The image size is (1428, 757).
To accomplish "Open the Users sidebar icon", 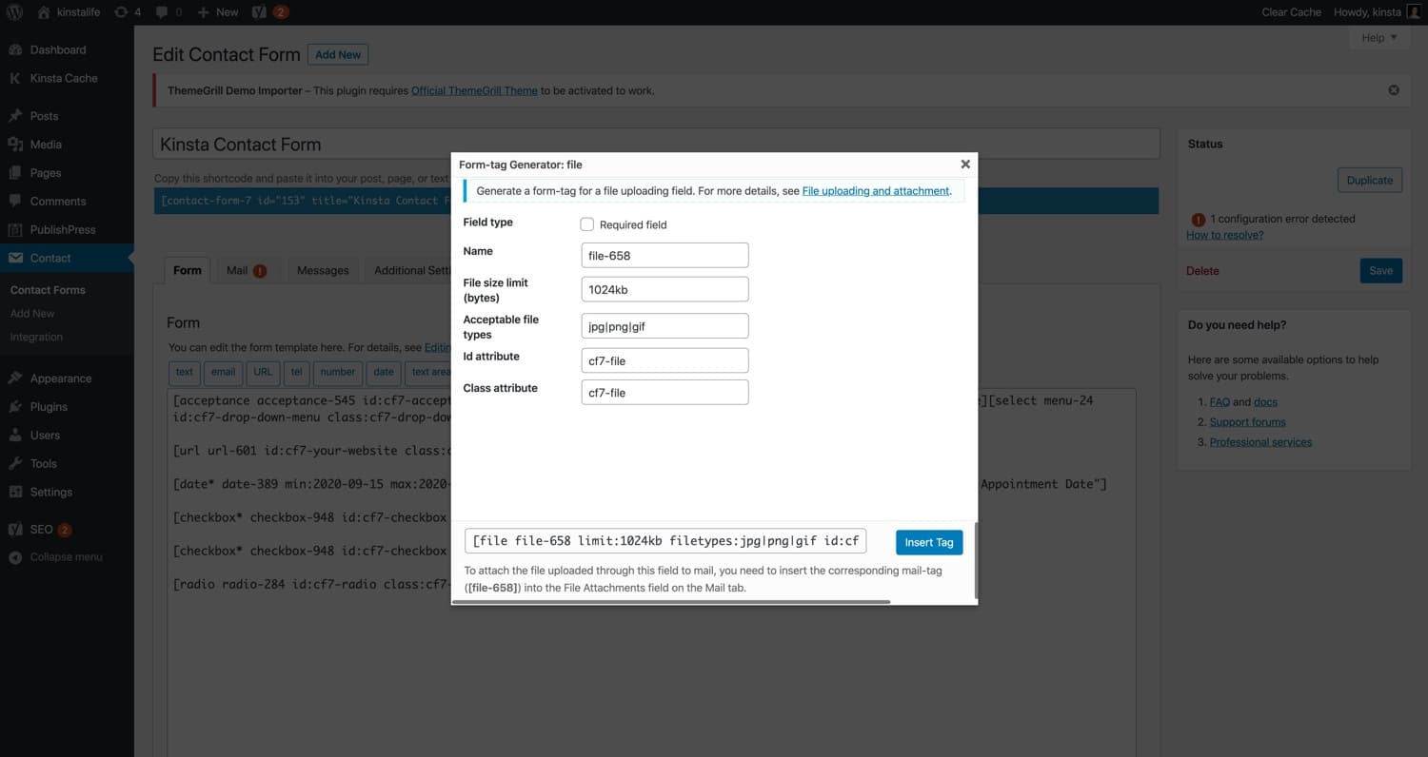I will point(17,435).
